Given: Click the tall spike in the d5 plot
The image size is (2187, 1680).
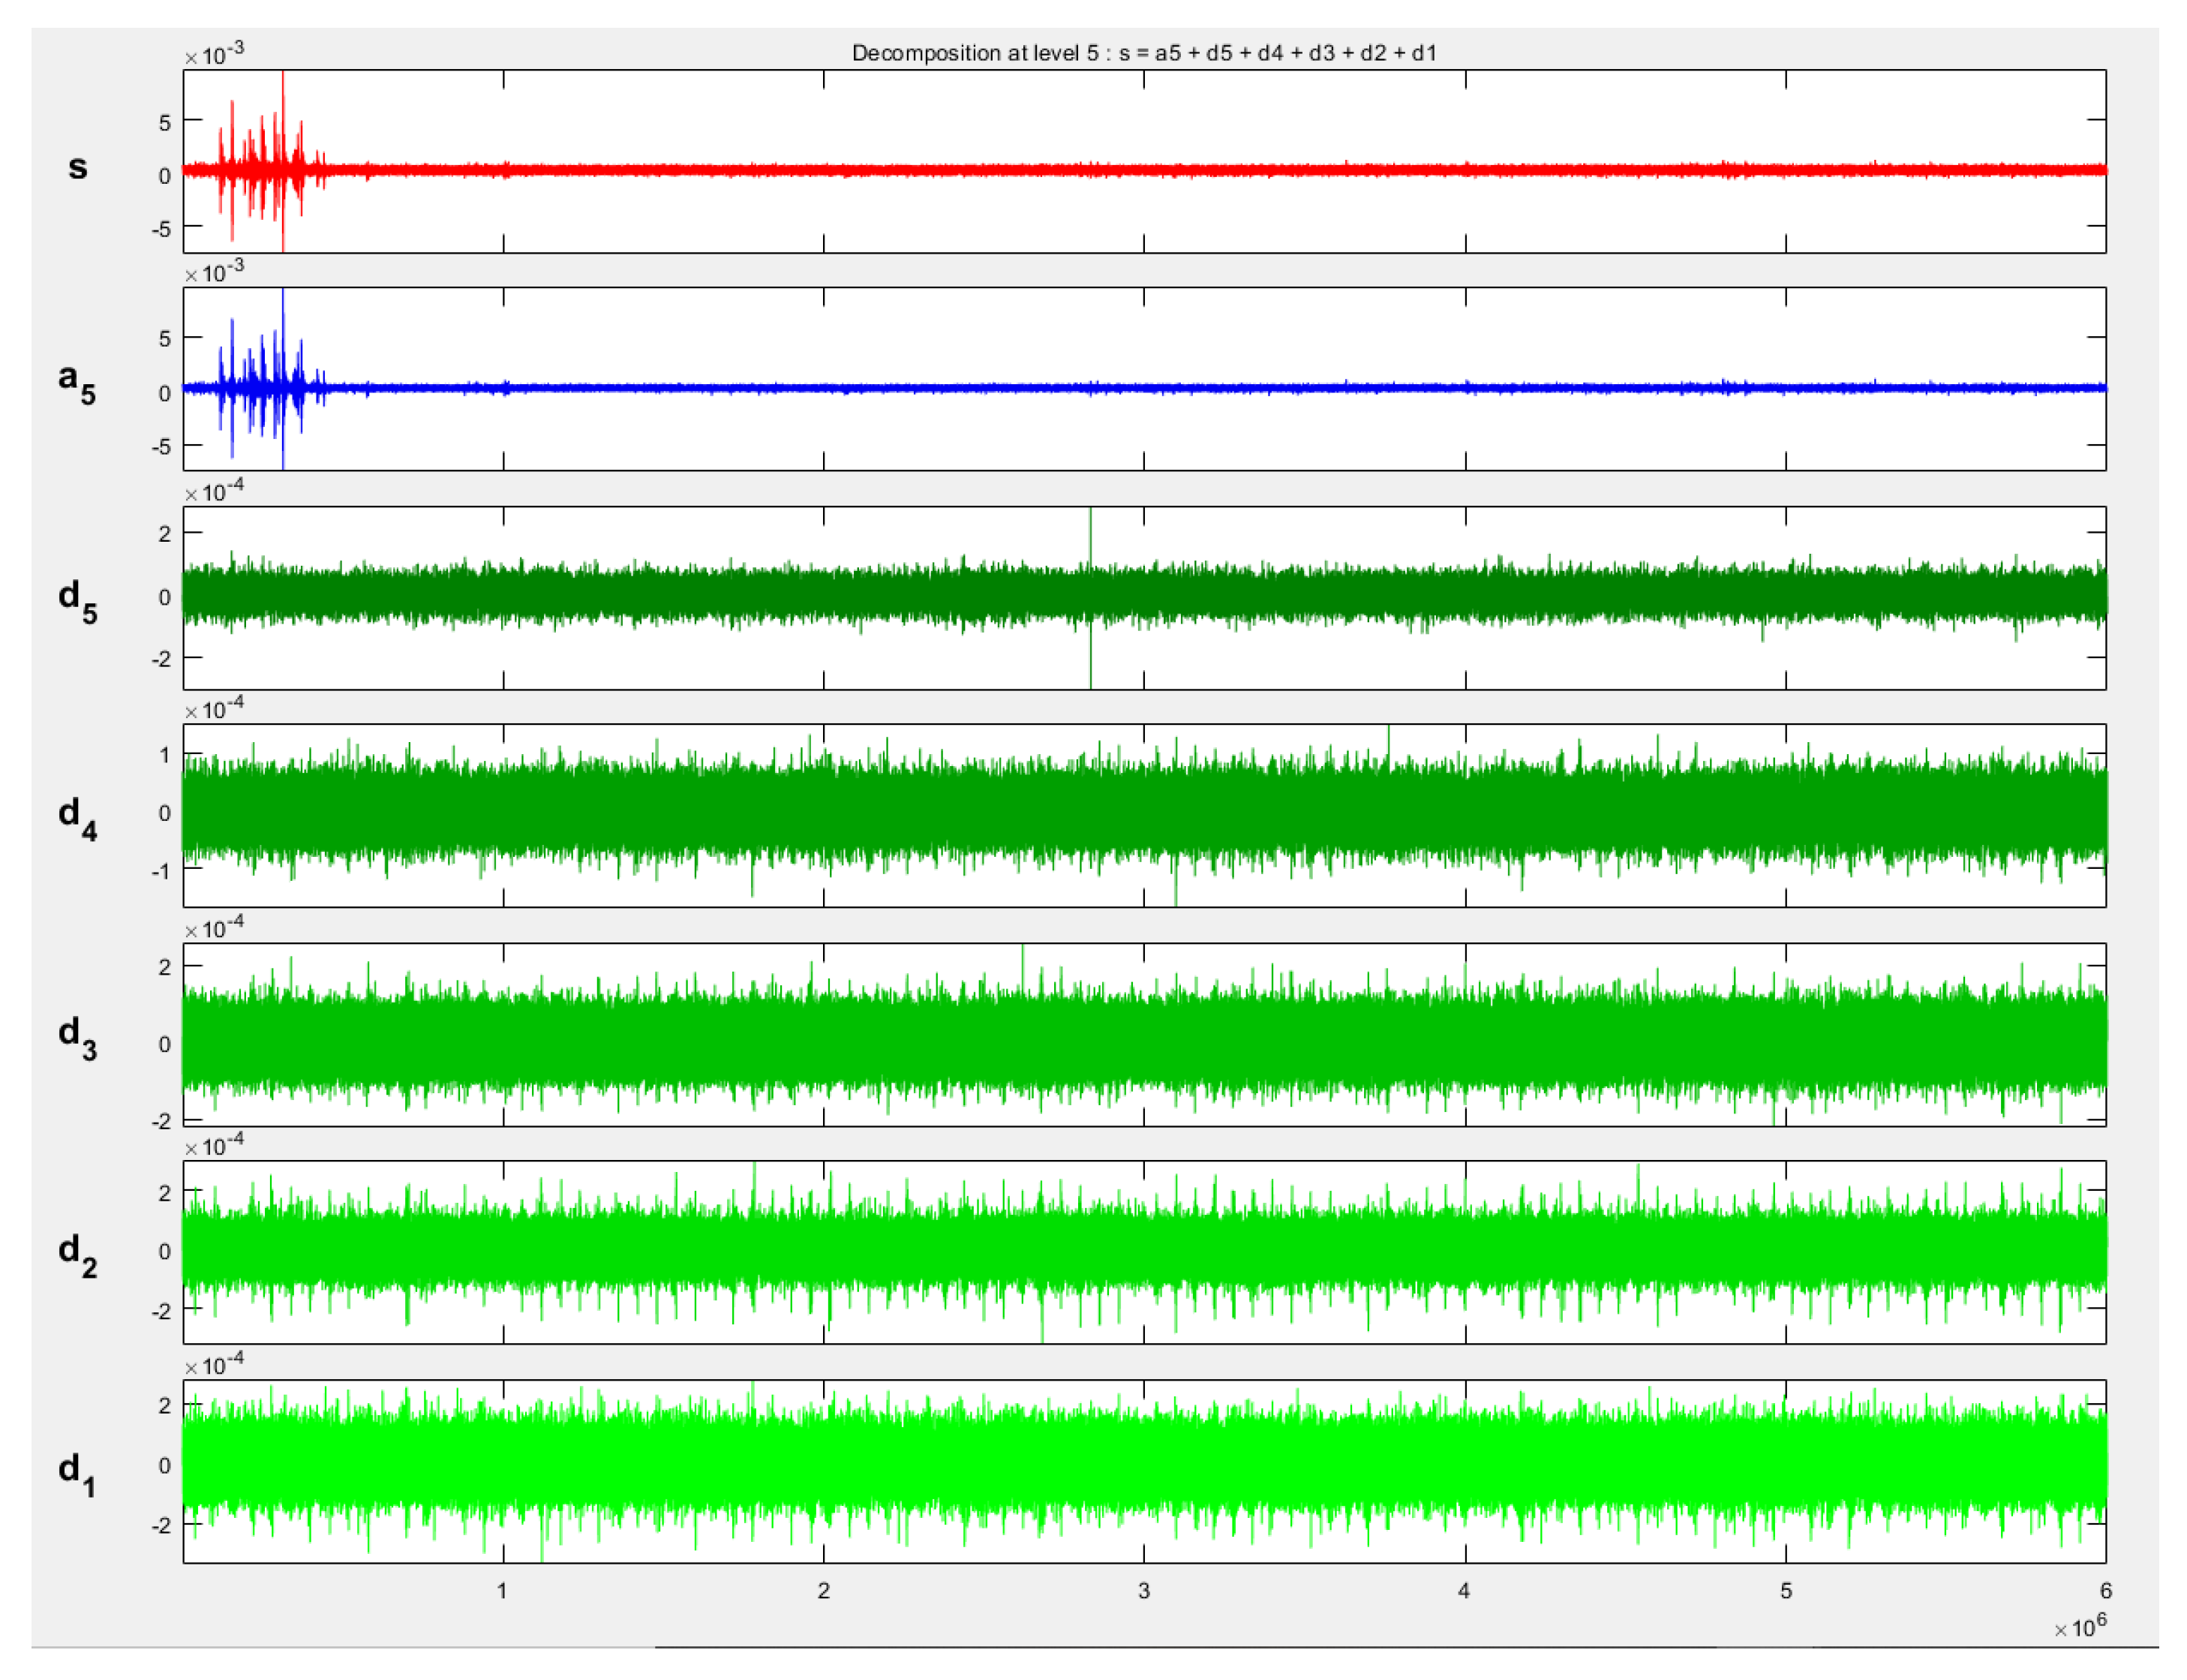Looking at the screenshot, I should click(x=1090, y=597).
